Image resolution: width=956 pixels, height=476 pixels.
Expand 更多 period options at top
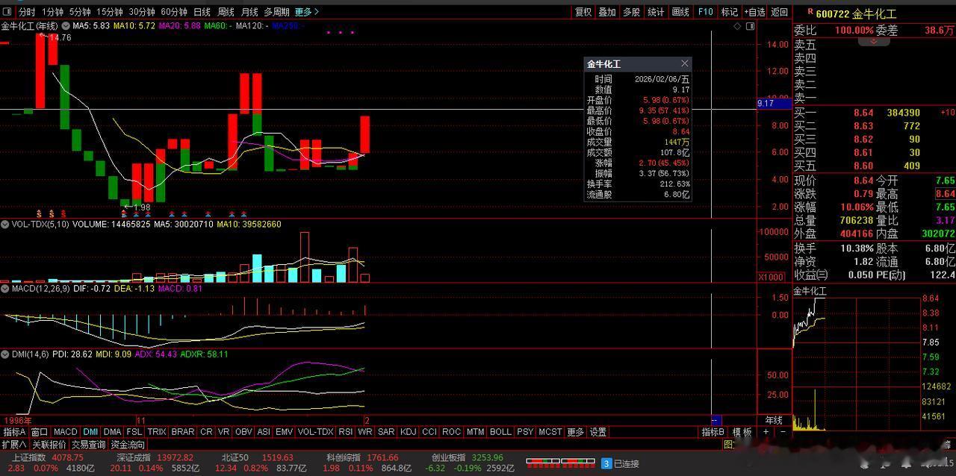tap(306, 12)
